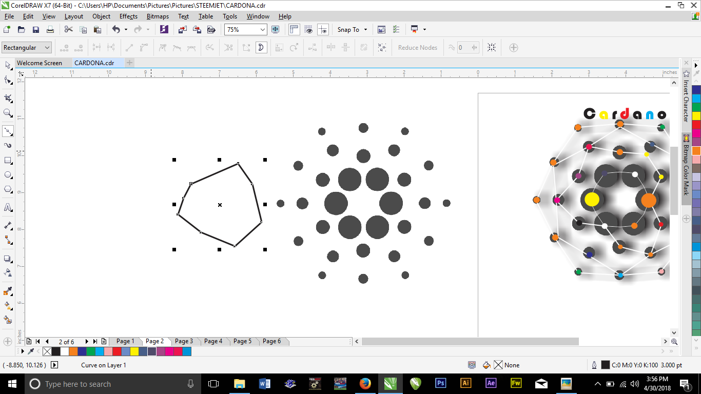Toggle the Show Grid button
The height and width of the screenshot is (394, 701).
pos(308,30)
